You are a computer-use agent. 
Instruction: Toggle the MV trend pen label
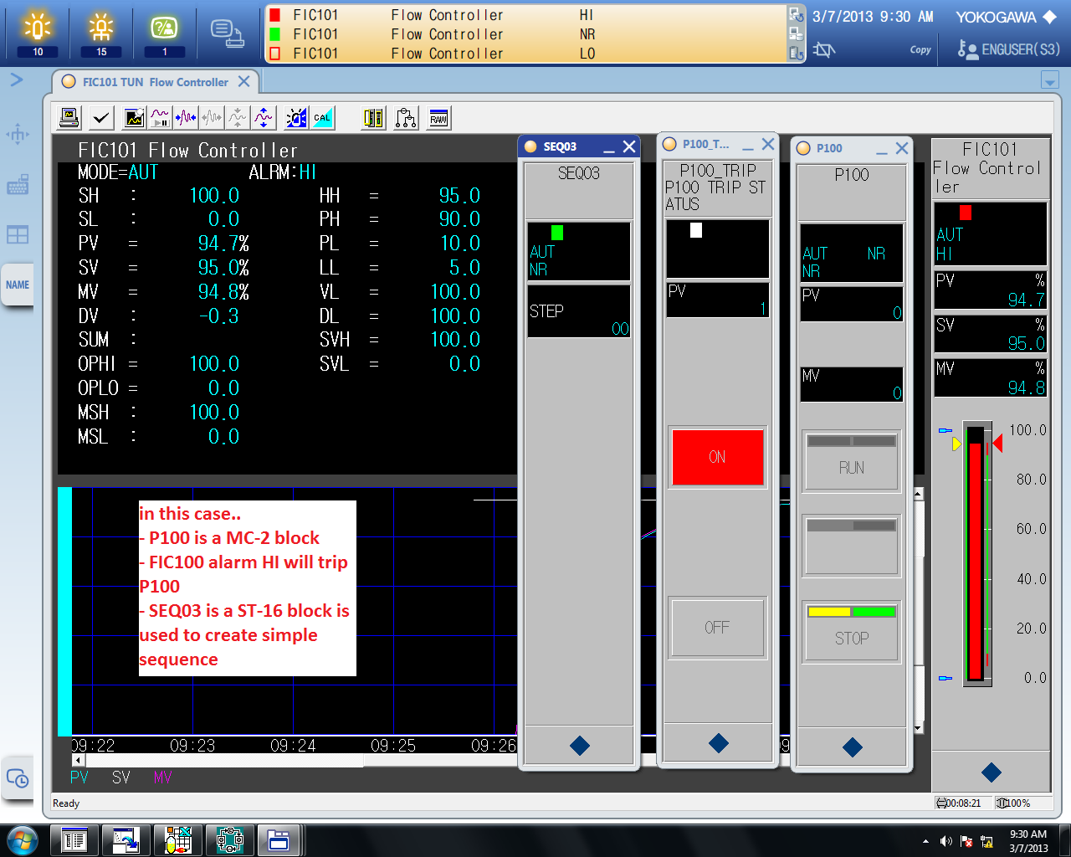click(x=163, y=777)
